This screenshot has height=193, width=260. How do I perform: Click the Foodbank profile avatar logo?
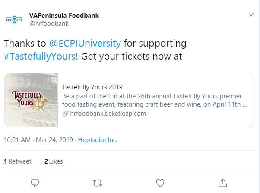(14, 19)
